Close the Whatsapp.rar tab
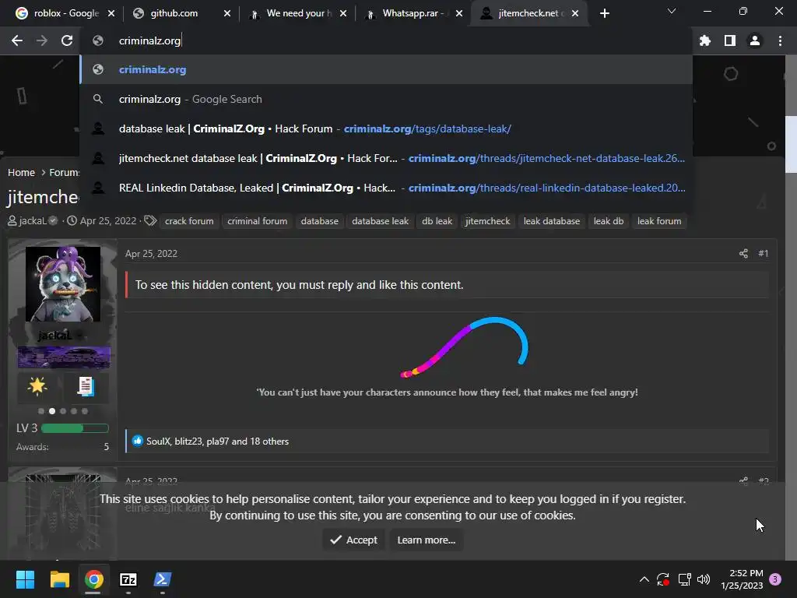 (459, 13)
